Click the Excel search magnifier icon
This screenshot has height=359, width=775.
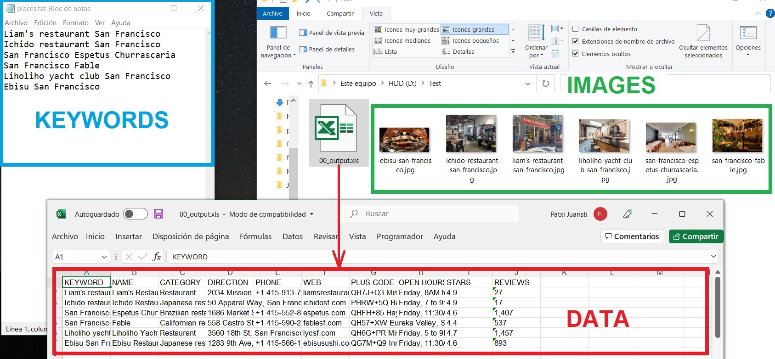354,214
